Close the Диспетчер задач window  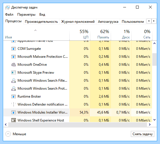[x=150, y=7]
